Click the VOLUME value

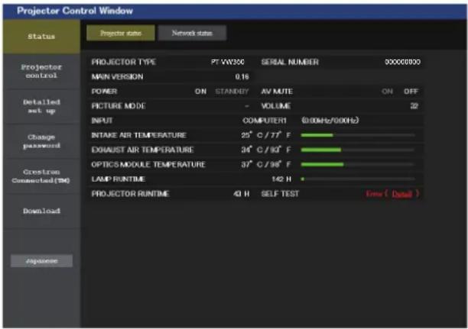414,106
